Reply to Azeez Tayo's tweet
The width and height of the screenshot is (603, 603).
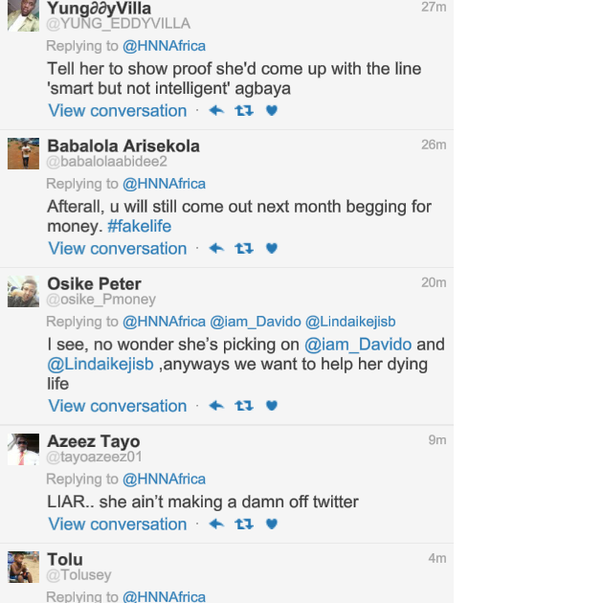click(216, 525)
